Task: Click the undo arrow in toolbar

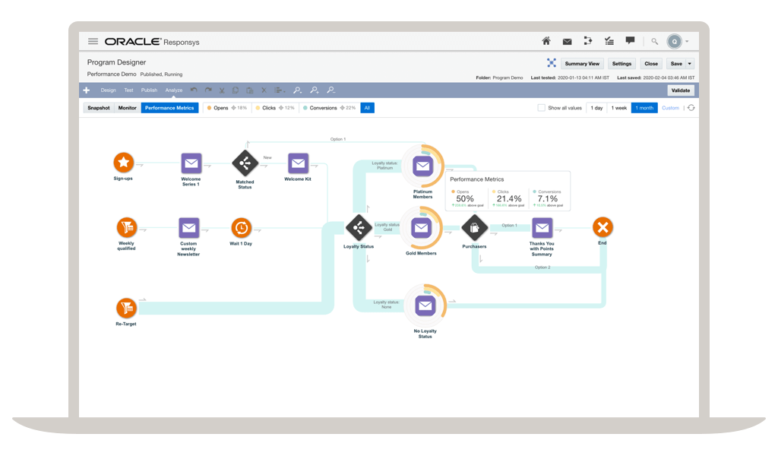Action: [194, 90]
